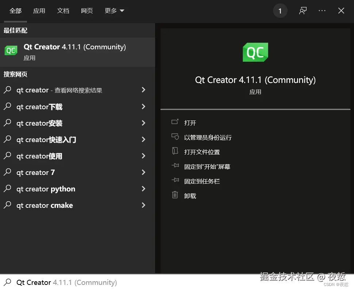Switch to the 应用 tab
Image resolution: width=354 pixels, height=290 pixels.
pyautogui.click(x=39, y=11)
